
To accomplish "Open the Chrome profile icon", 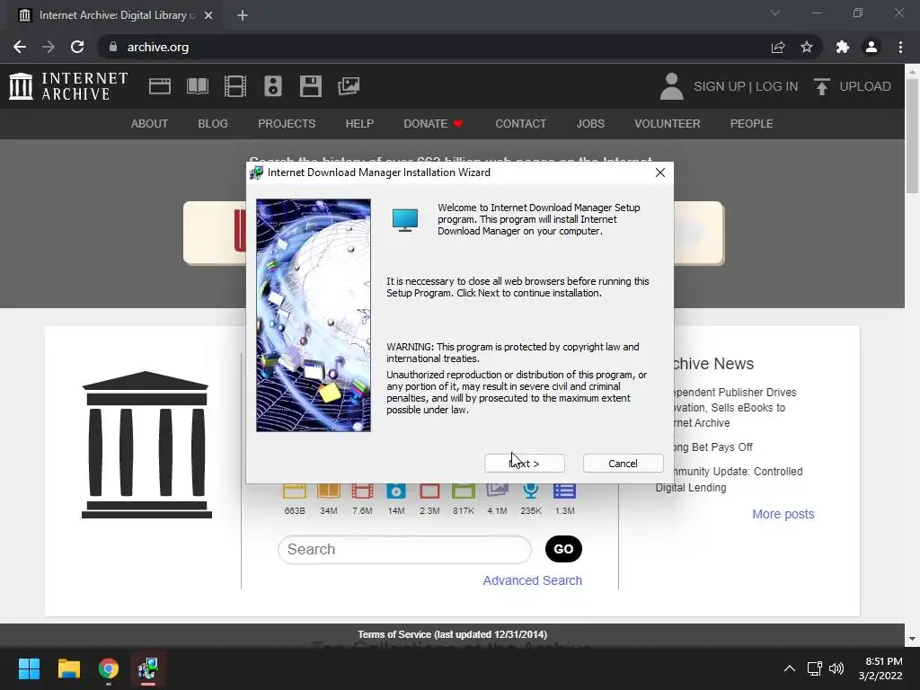I will tap(871, 47).
